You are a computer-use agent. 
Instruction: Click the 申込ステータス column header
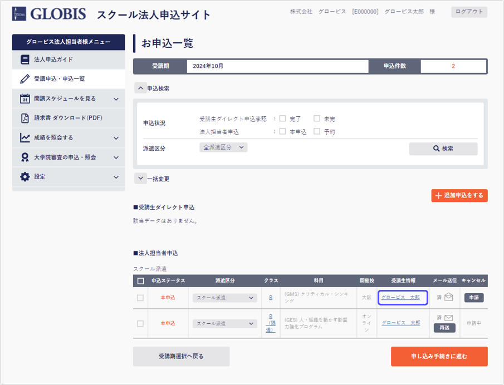[168, 280]
